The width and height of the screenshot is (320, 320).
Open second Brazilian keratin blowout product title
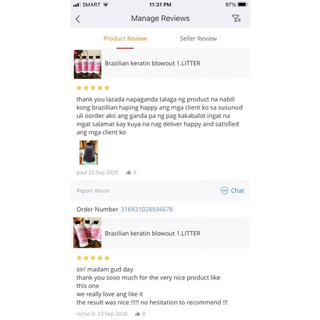tap(152, 233)
